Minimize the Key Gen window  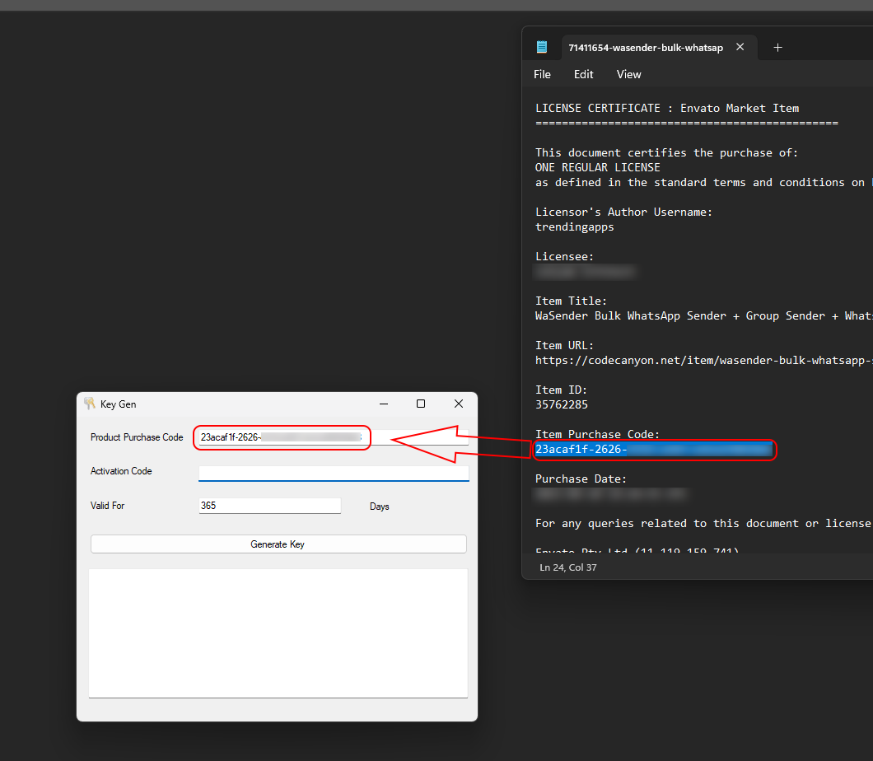pyautogui.click(x=384, y=404)
